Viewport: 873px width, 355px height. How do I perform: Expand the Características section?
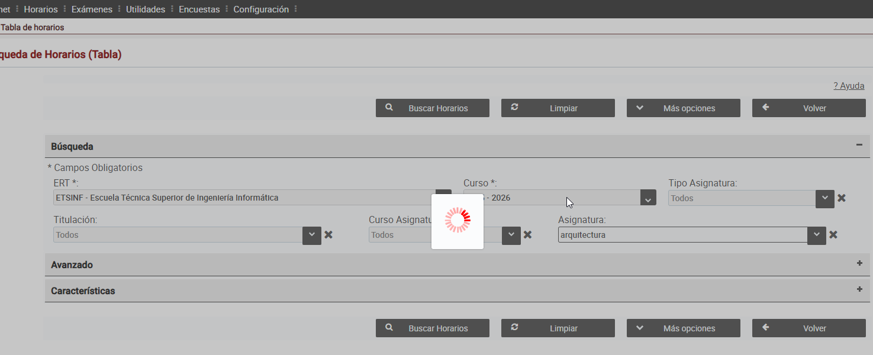tap(859, 289)
